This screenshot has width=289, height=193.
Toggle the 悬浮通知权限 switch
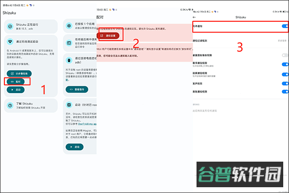[x=285, y=64]
